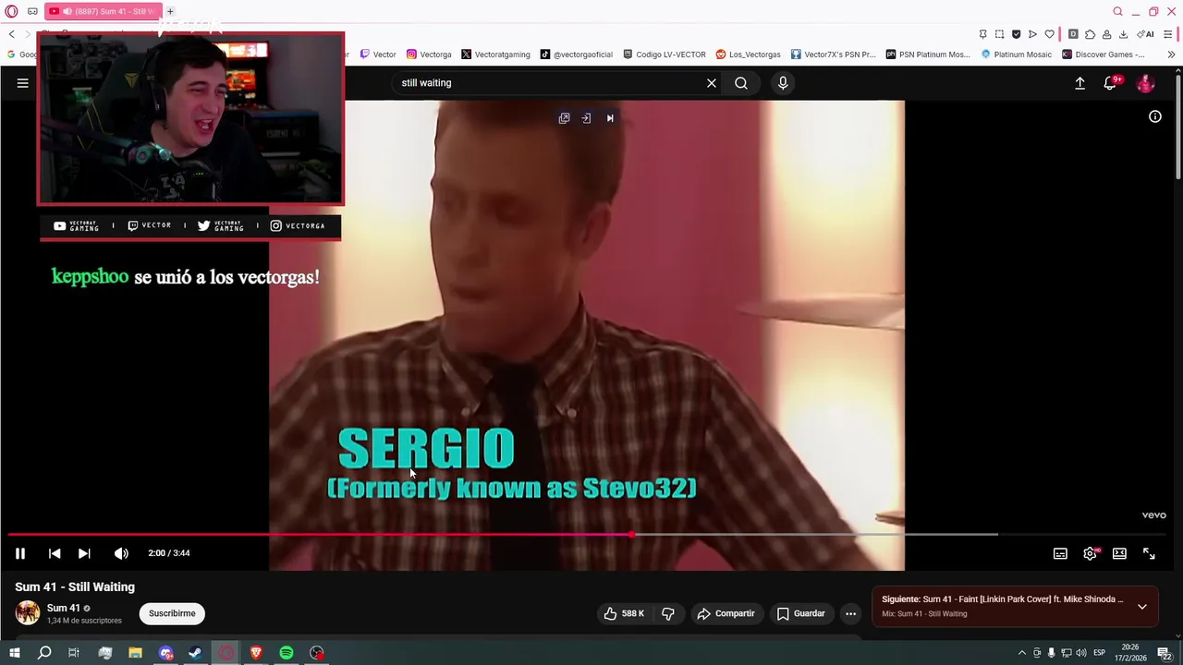Image resolution: width=1183 pixels, height=665 pixels.
Task: Open Windows Start menu
Action: [14, 653]
